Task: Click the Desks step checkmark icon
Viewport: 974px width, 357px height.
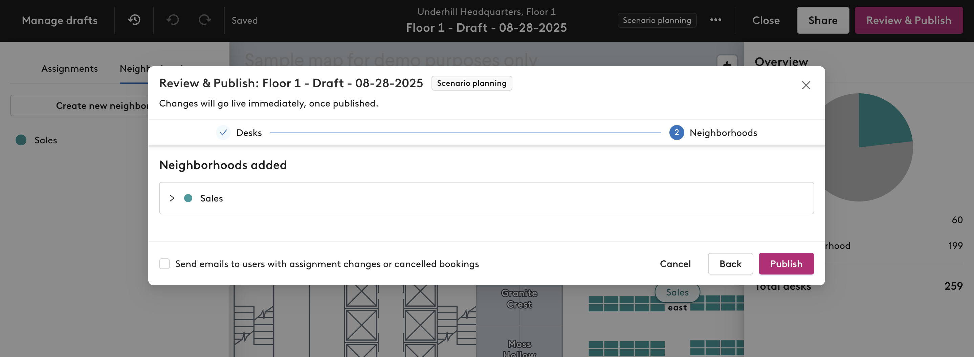Action: [x=223, y=133]
